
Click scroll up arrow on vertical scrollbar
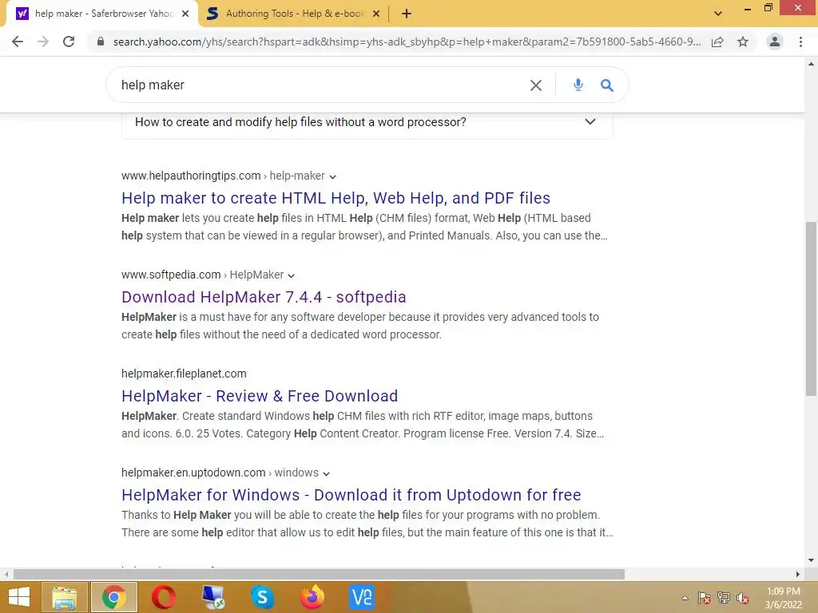pyautogui.click(x=811, y=65)
